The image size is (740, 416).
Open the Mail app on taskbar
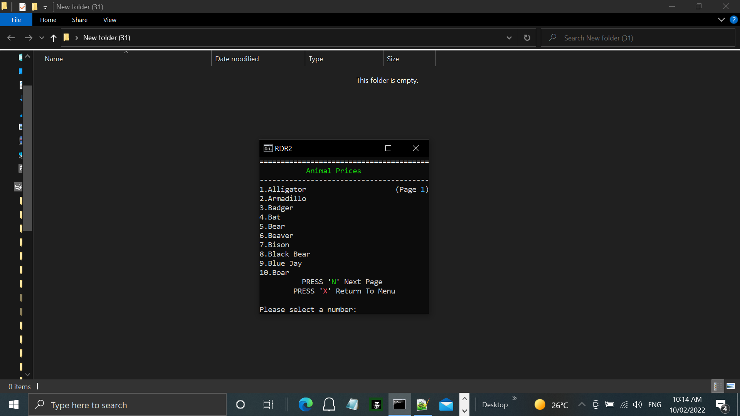[446, 404]
